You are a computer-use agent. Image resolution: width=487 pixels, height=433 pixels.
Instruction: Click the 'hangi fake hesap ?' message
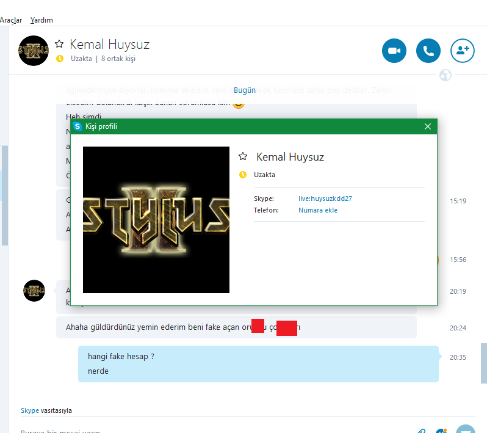pos(121,356)
